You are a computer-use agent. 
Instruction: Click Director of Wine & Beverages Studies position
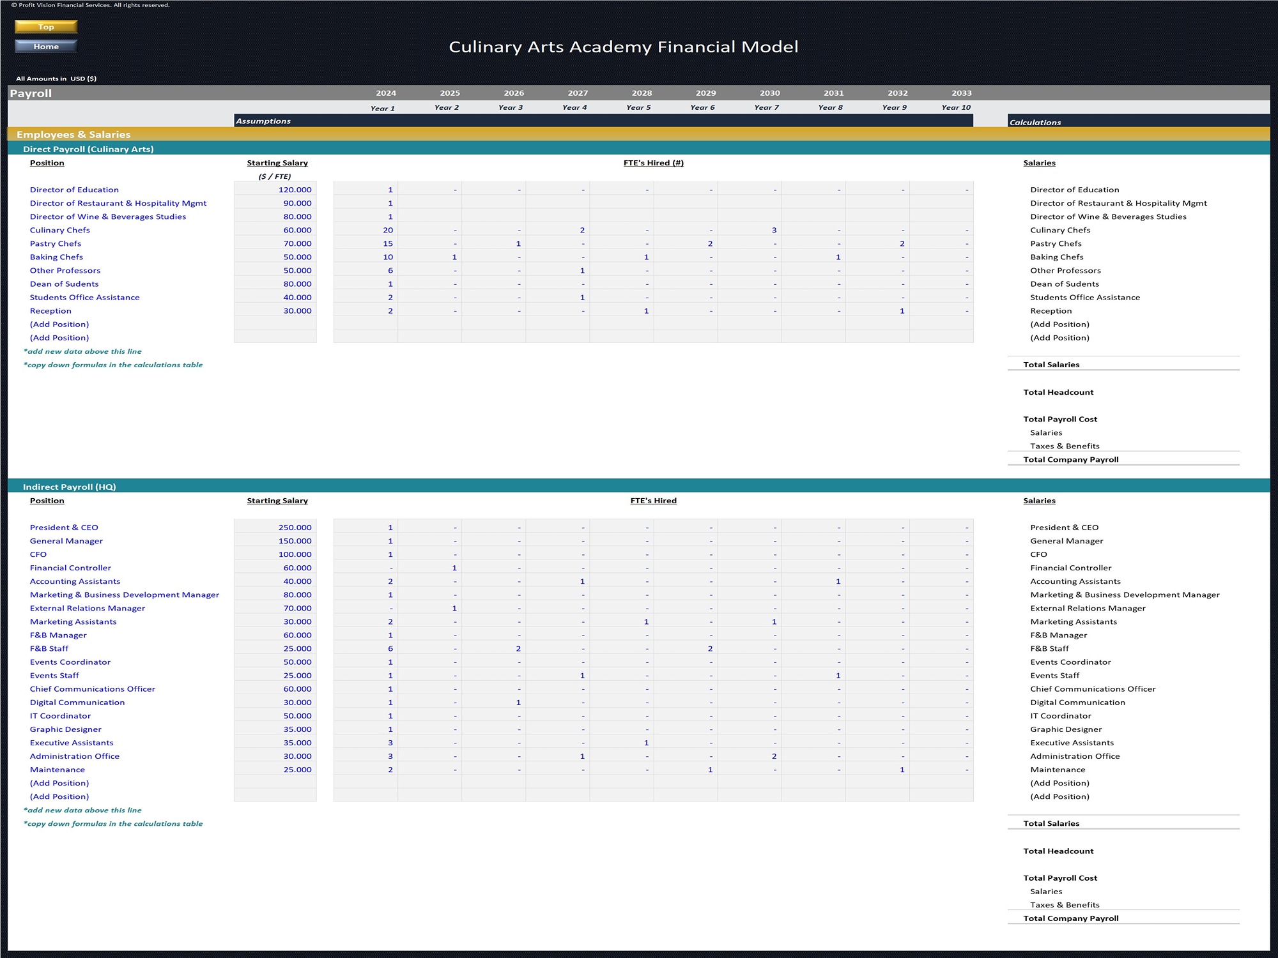pyautogui.click(x=108, y=217)
